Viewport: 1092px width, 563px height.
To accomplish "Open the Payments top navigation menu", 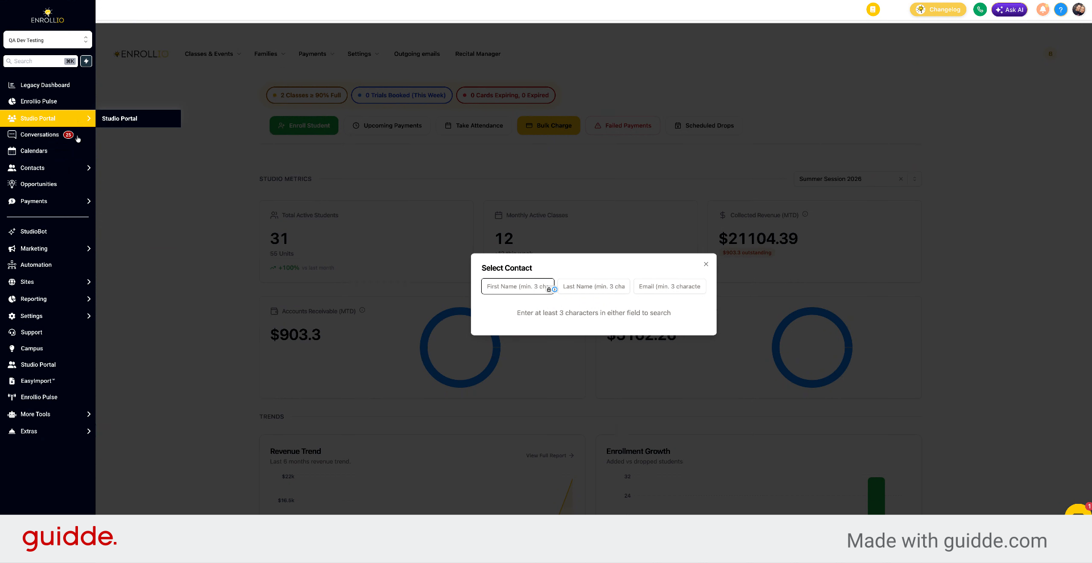I will point(316,54).
